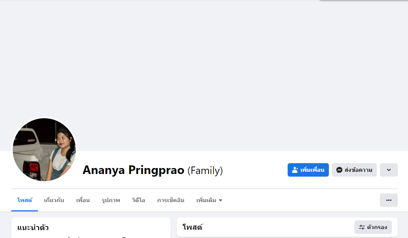Open the เพื่อน tab

(83, 200)
